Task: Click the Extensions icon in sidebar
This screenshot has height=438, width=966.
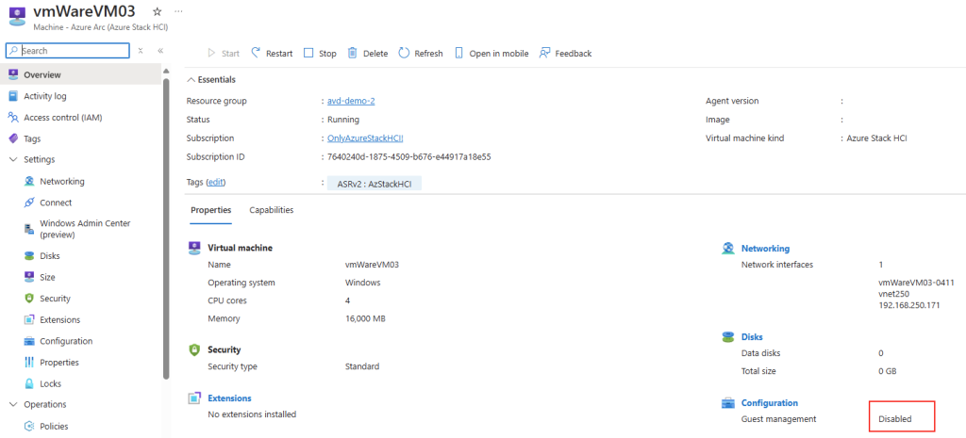Action: click(29, 320)
